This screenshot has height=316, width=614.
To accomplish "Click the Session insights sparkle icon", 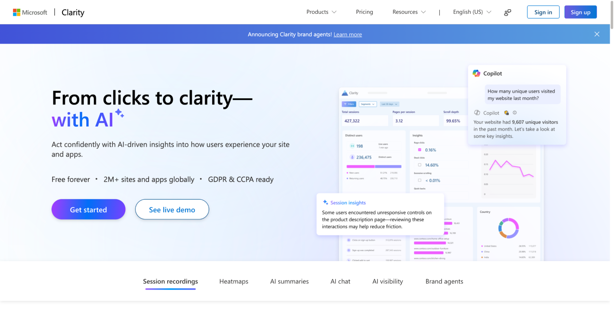I will tap(326, 202).
